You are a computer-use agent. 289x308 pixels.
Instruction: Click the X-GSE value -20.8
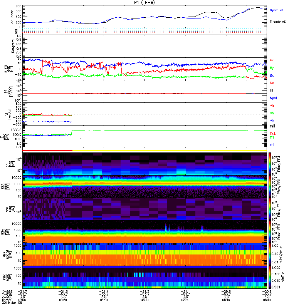(267, 291)
